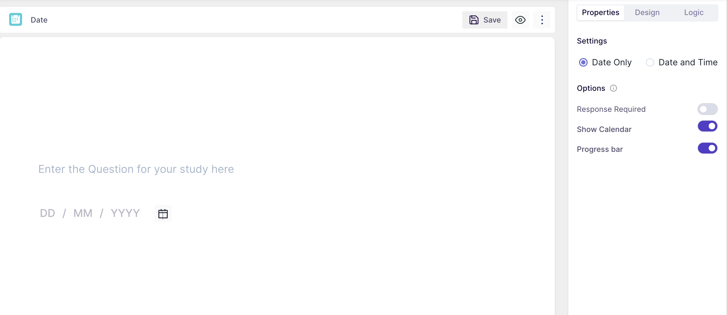Open the calendar picker next to date field
The width and height of the screenshot is (727, 315).
click(x=163, y=213)
